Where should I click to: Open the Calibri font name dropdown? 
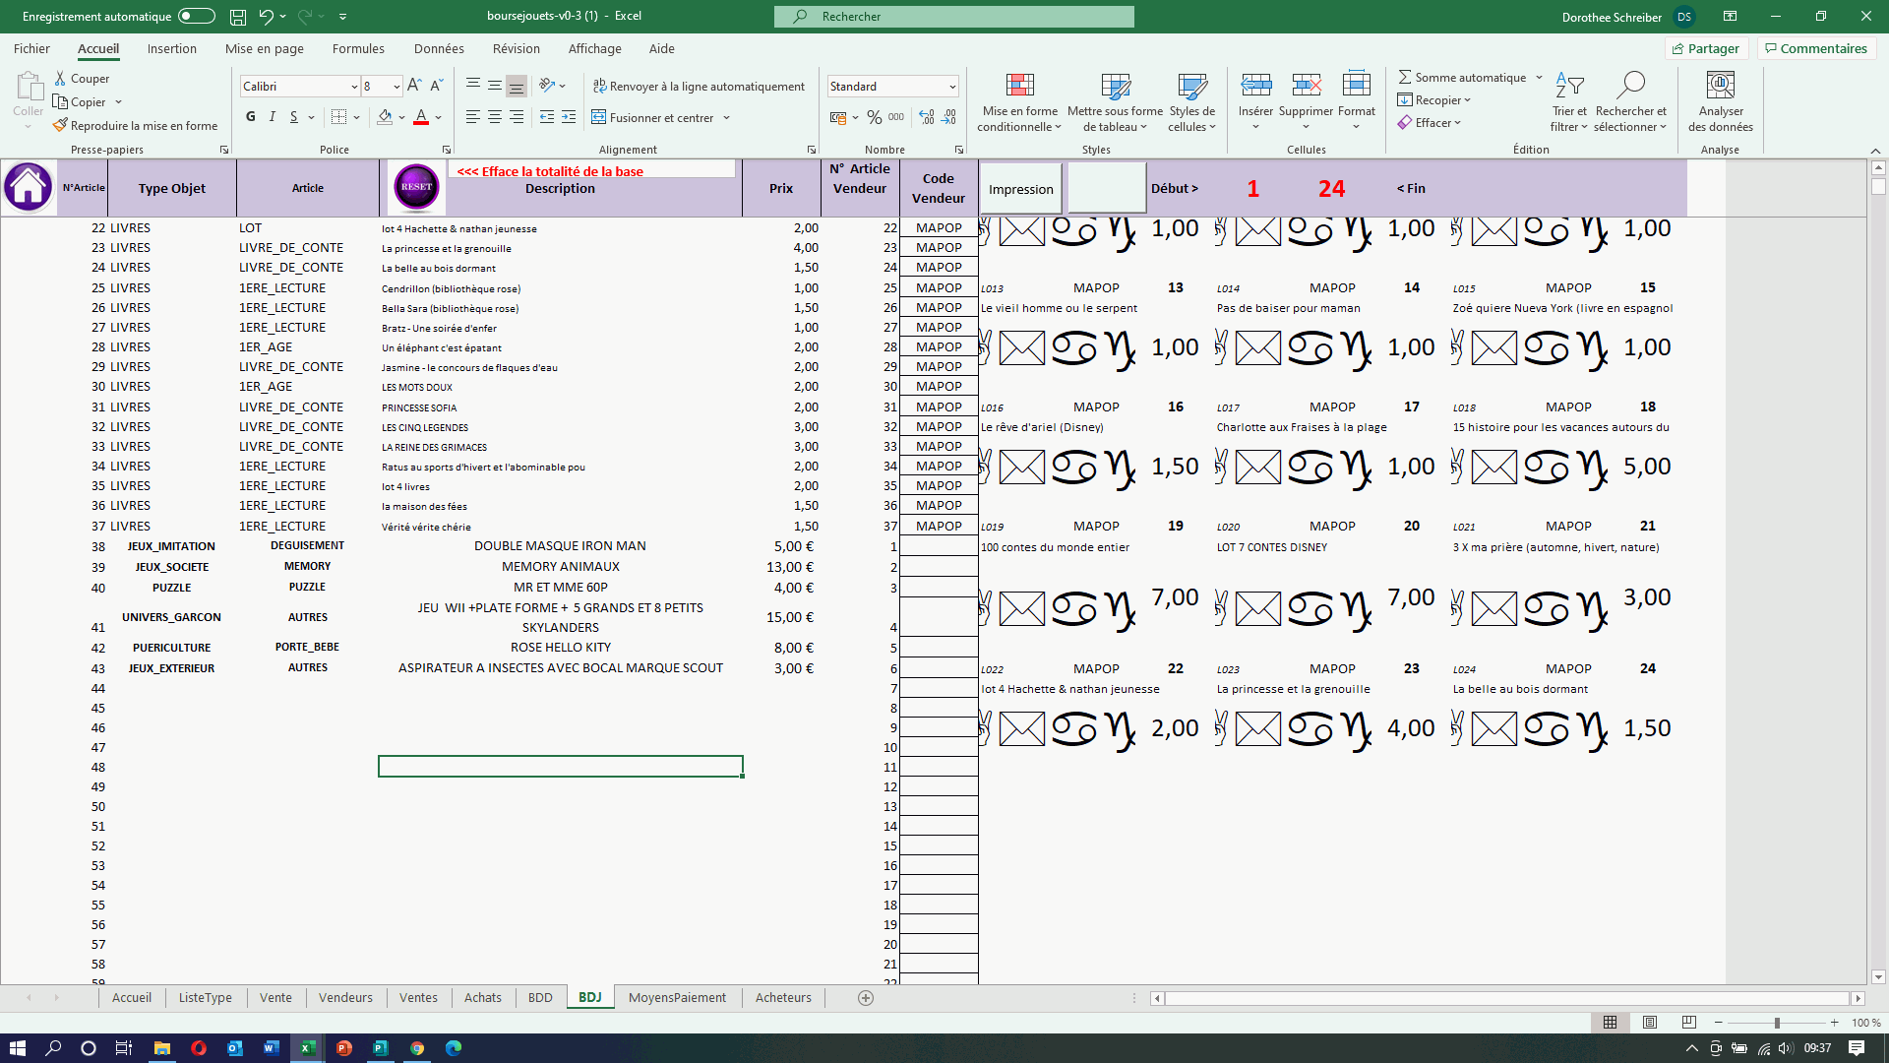pyautogui.click(x=354, y=87)
